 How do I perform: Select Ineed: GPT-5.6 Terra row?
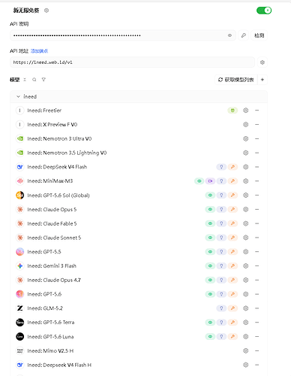(x=139, y=323)
